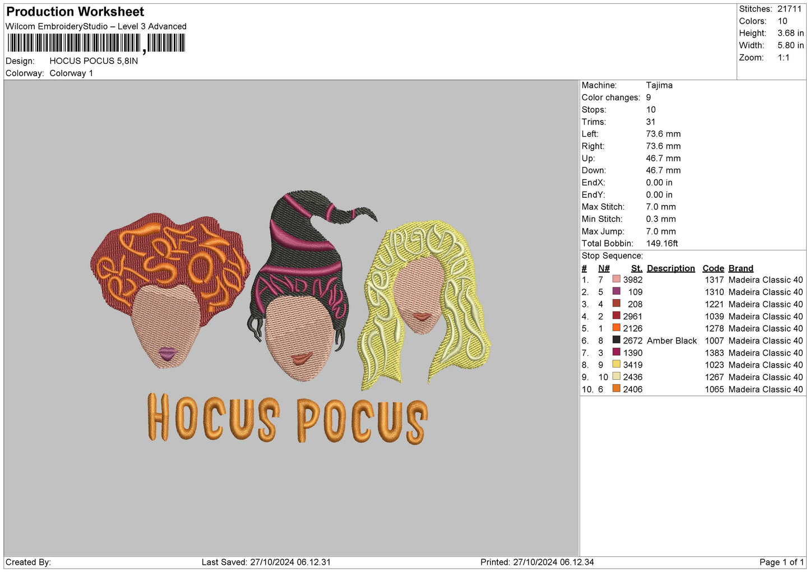This screenshot has width=810, height=572.
Task: Click the purple swatch for stop 2 (code 1310)
Action: click(617, 292)
